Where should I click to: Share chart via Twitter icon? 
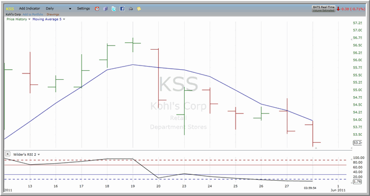114,8
